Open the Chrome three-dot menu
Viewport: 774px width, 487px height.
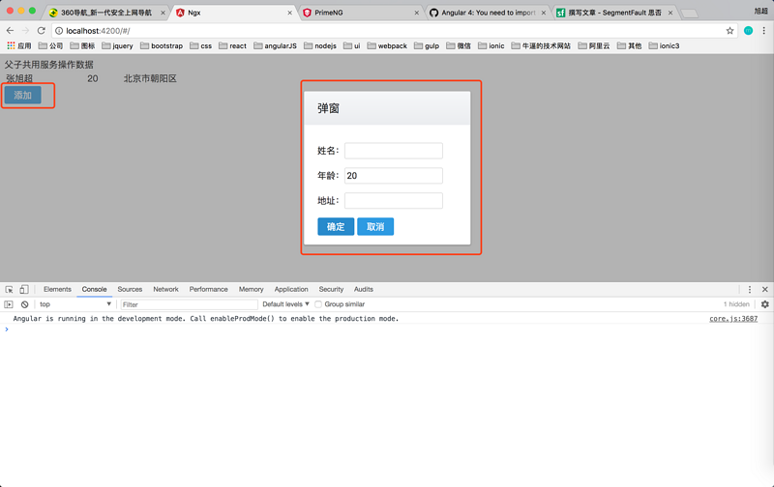point(763,31)
